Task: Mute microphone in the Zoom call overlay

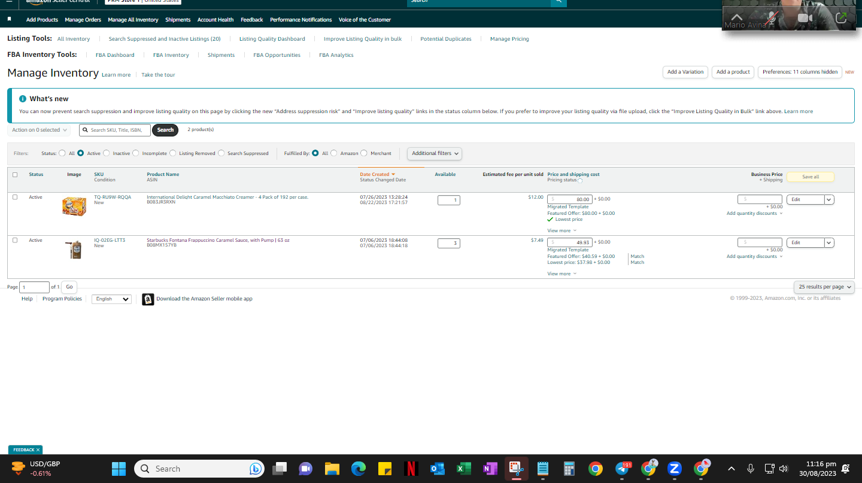Action: tap(772, 18)
